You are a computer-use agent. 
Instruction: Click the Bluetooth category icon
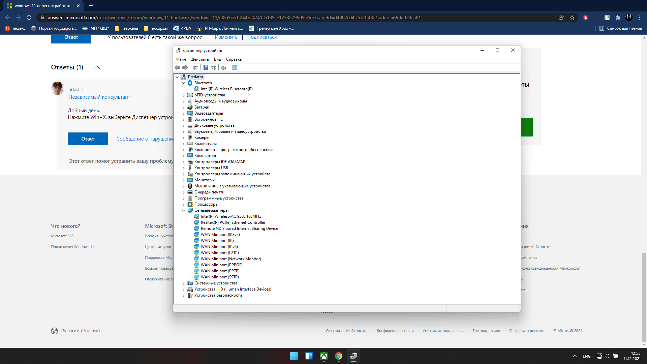tap(190, 83)
